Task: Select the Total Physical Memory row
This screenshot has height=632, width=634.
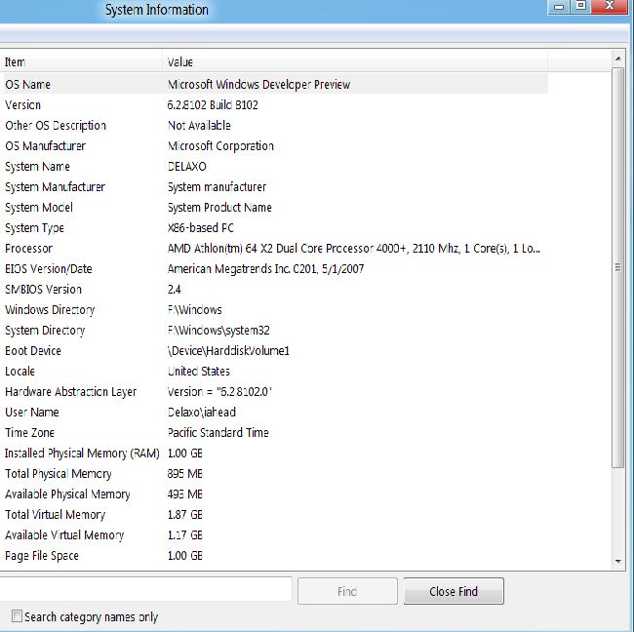Action: click(276, 473)
